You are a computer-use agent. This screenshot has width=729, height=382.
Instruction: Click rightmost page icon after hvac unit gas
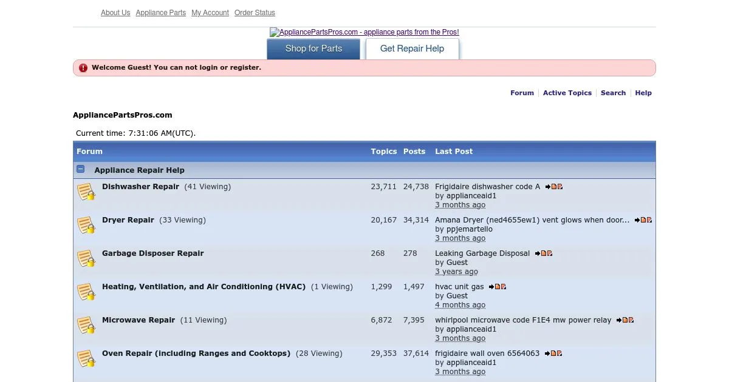504,287
